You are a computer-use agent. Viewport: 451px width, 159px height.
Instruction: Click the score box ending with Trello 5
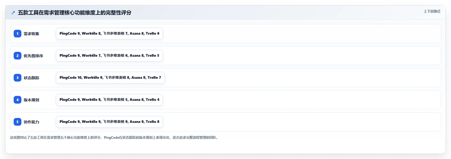click(x=109, y=56)
